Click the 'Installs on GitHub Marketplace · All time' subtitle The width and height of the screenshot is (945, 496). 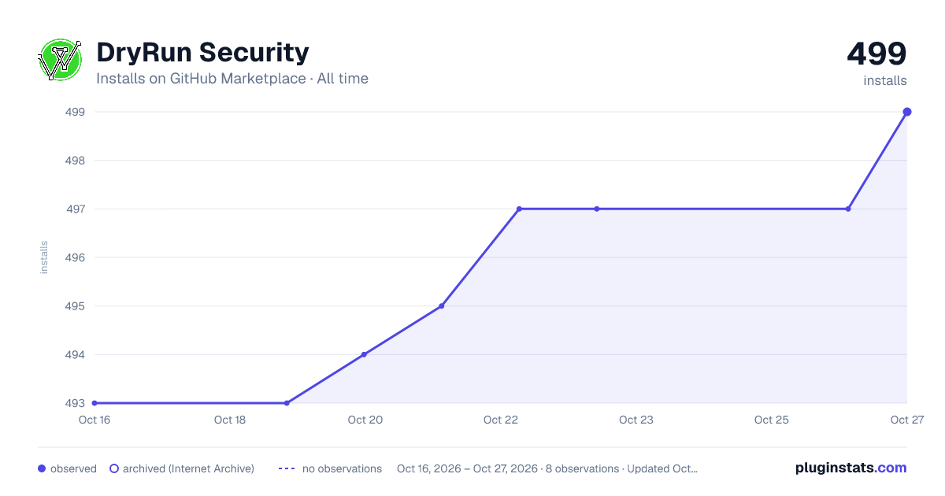(x=232, y=79)
